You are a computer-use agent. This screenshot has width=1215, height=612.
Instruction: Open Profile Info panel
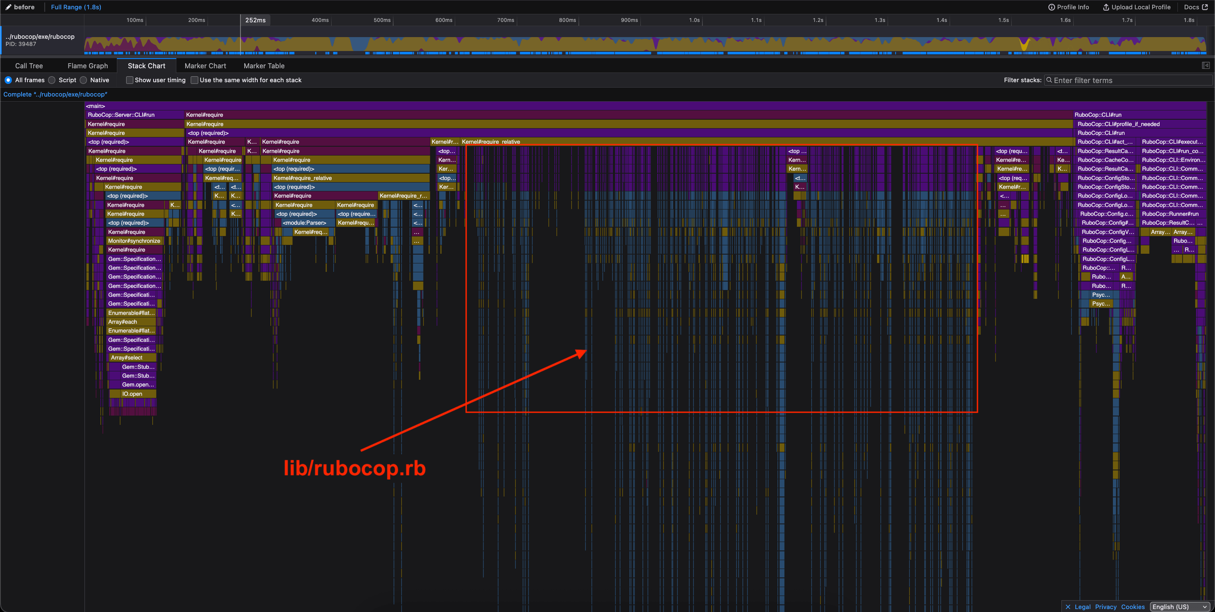click(1068, 7)
